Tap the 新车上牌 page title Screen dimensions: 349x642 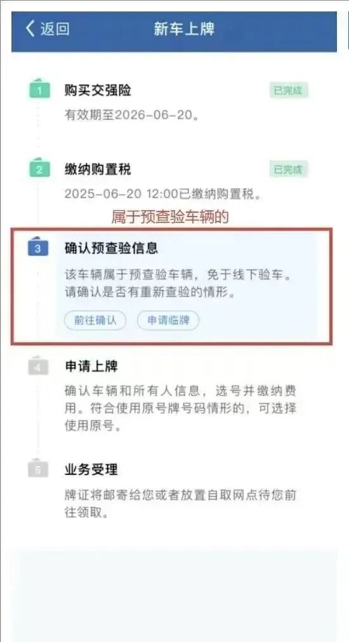click(x=184, y=29)
